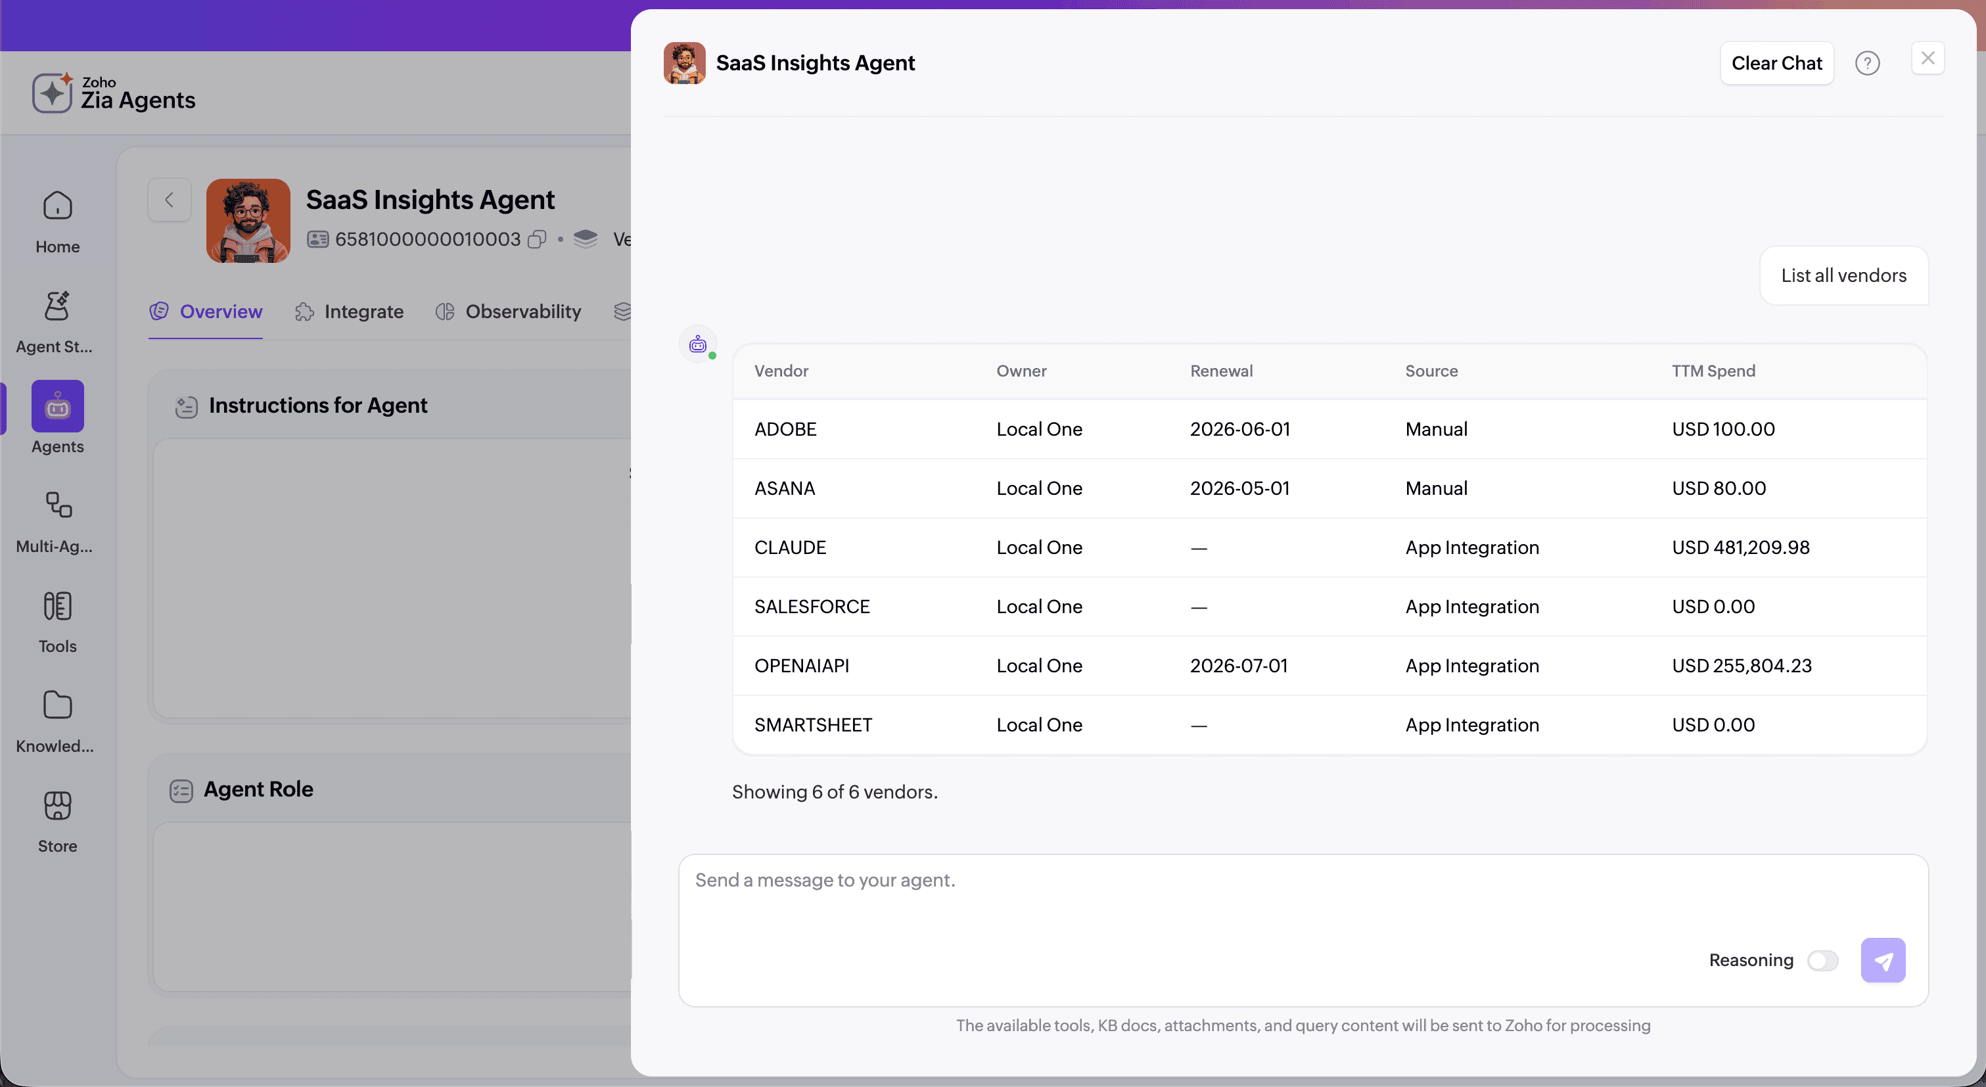The width and height of the screenshot is (1986, 1087).
Task: Click 'Showing 6 of 6 vendors.' text
Action: 835,793
